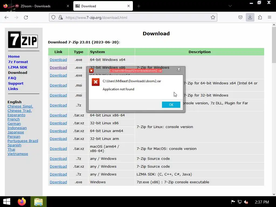The image size is (276, 207).
Task: Download the 32-bit Linux x86 tar.xz
Action: pos(58,123)
